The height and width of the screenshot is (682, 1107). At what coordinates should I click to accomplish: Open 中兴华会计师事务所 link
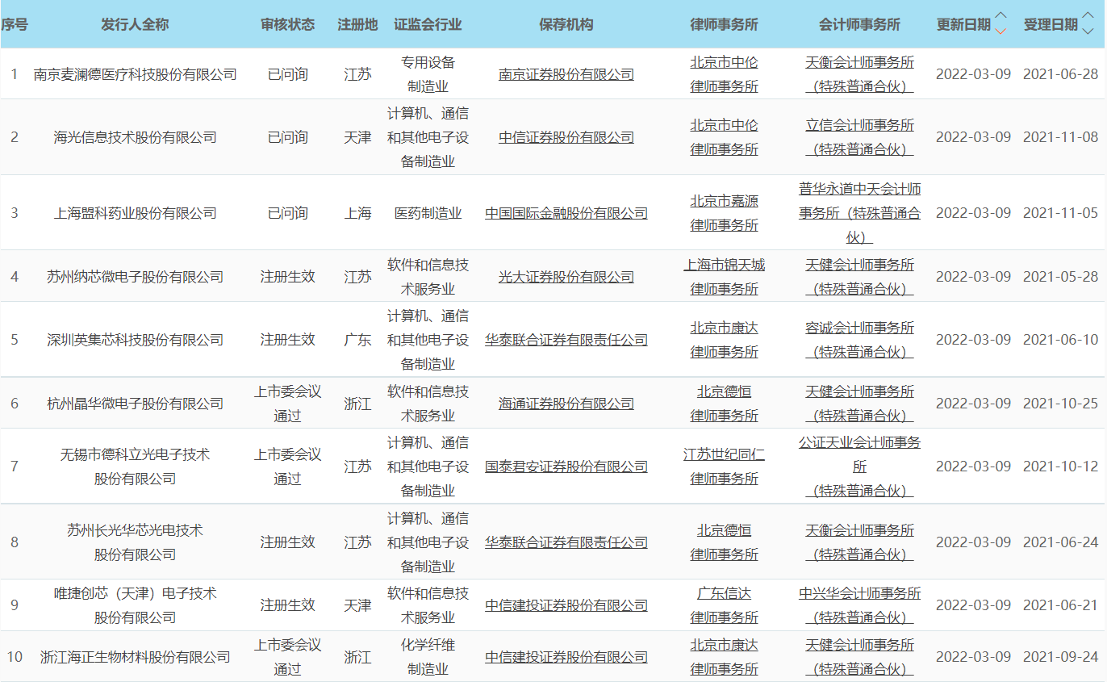coord(859,605)
